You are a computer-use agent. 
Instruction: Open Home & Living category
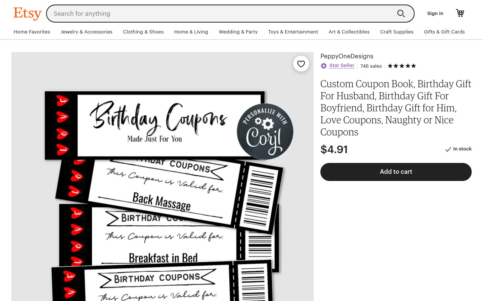tap(191, 32)
